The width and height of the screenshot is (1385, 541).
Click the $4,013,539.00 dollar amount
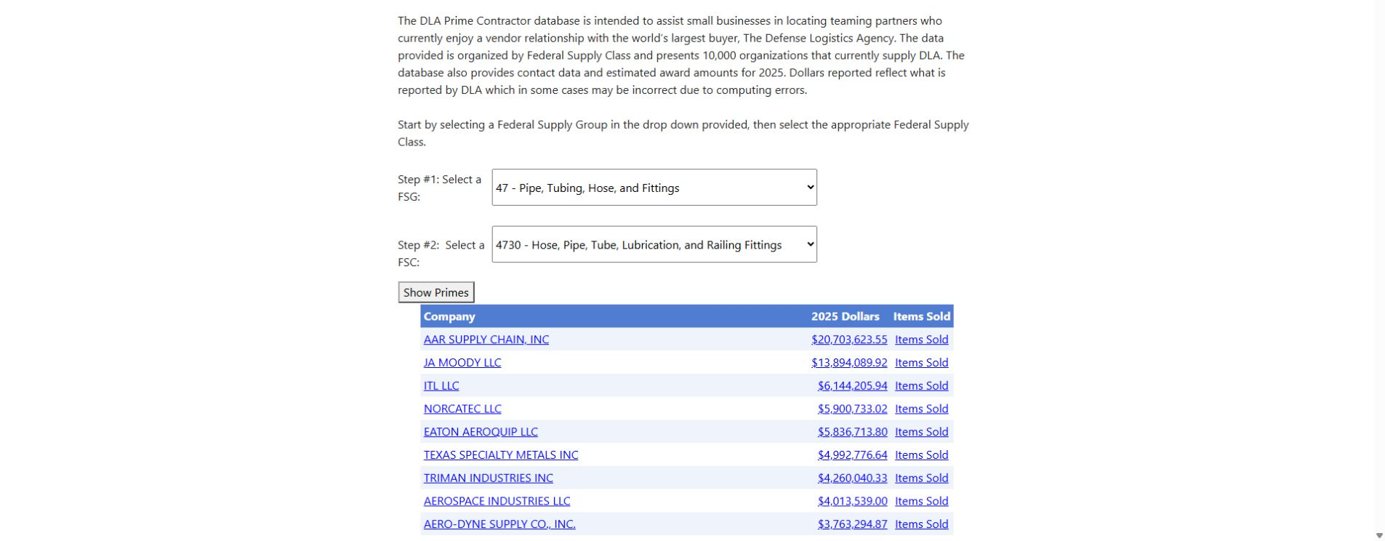[x=853, y=501]
